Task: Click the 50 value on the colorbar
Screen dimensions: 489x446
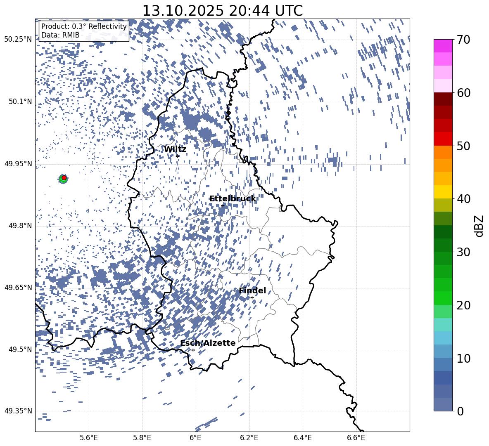Action: tap(463, 146)
